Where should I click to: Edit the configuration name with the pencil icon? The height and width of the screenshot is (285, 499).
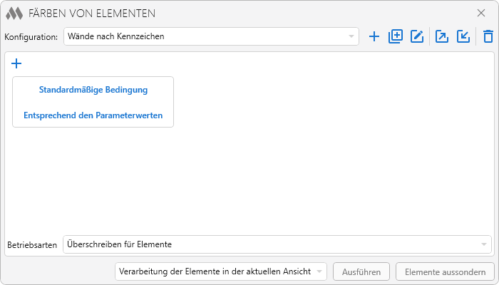(417, 36)
